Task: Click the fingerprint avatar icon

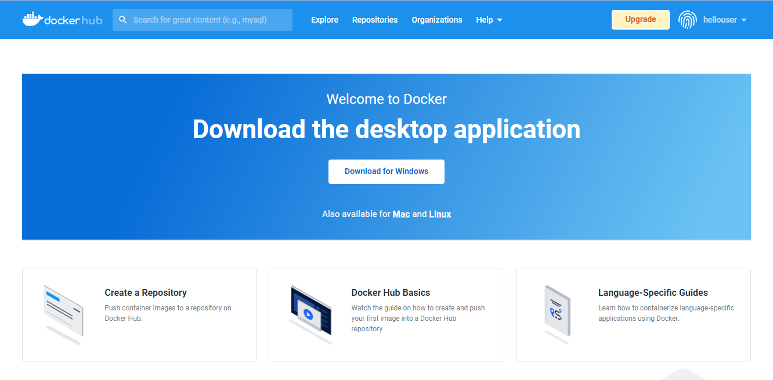Action: (688, 20)
